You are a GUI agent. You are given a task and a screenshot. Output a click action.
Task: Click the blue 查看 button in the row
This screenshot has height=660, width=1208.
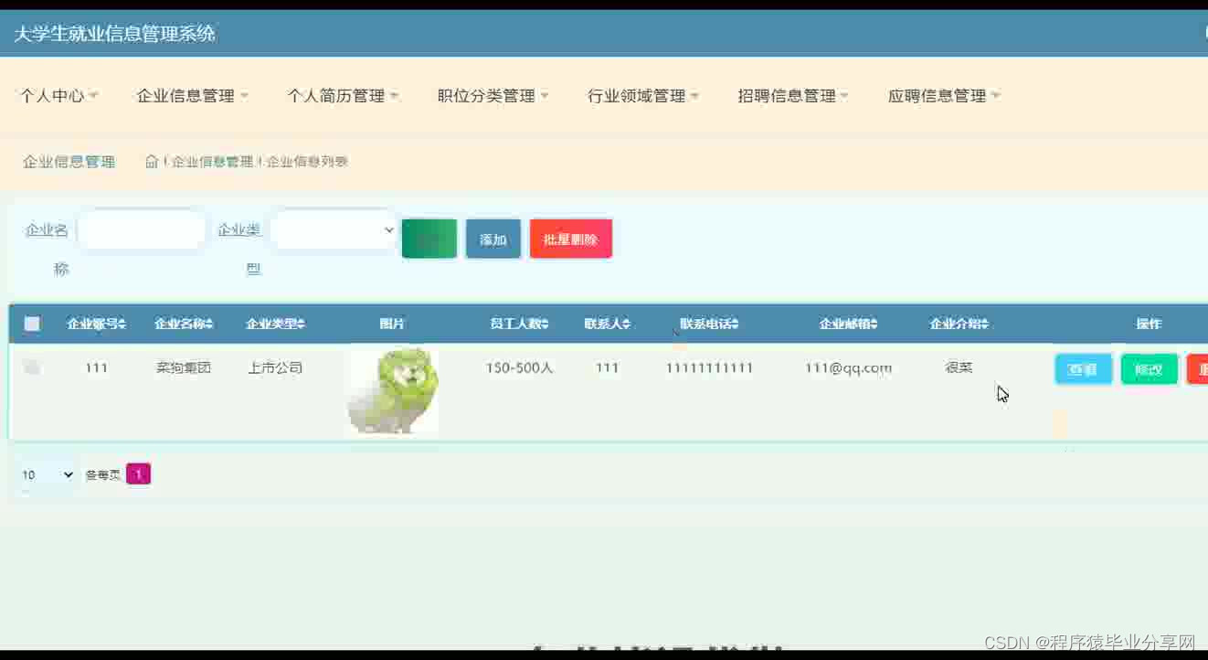coord(1084,369)
